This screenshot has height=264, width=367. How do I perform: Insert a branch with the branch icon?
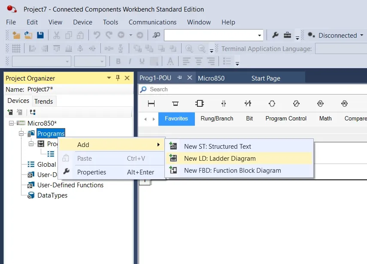[175, 103]
